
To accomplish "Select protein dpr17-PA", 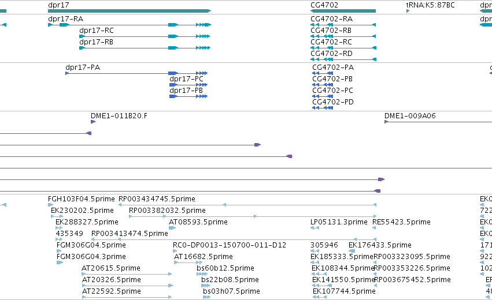I will tap(136, 73).
